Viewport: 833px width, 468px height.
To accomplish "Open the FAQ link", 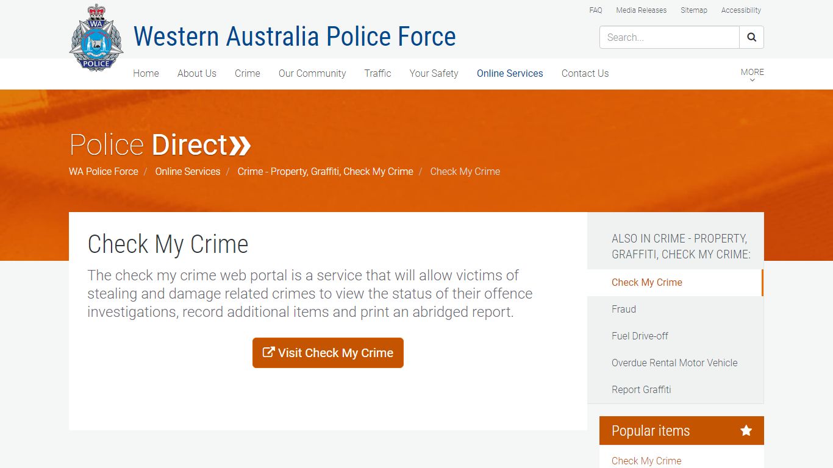I will (596, 10).
